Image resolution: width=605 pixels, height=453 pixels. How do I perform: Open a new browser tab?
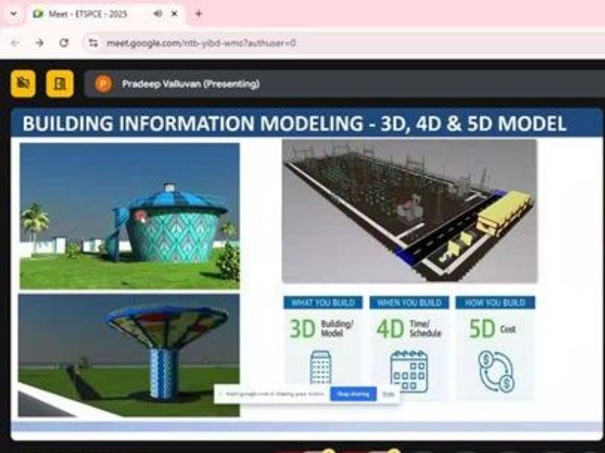pyautogui.click(x=199, y=14)
